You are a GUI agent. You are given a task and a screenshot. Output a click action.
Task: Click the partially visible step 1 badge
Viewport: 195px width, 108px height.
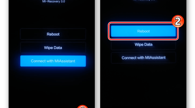(82, 106)
